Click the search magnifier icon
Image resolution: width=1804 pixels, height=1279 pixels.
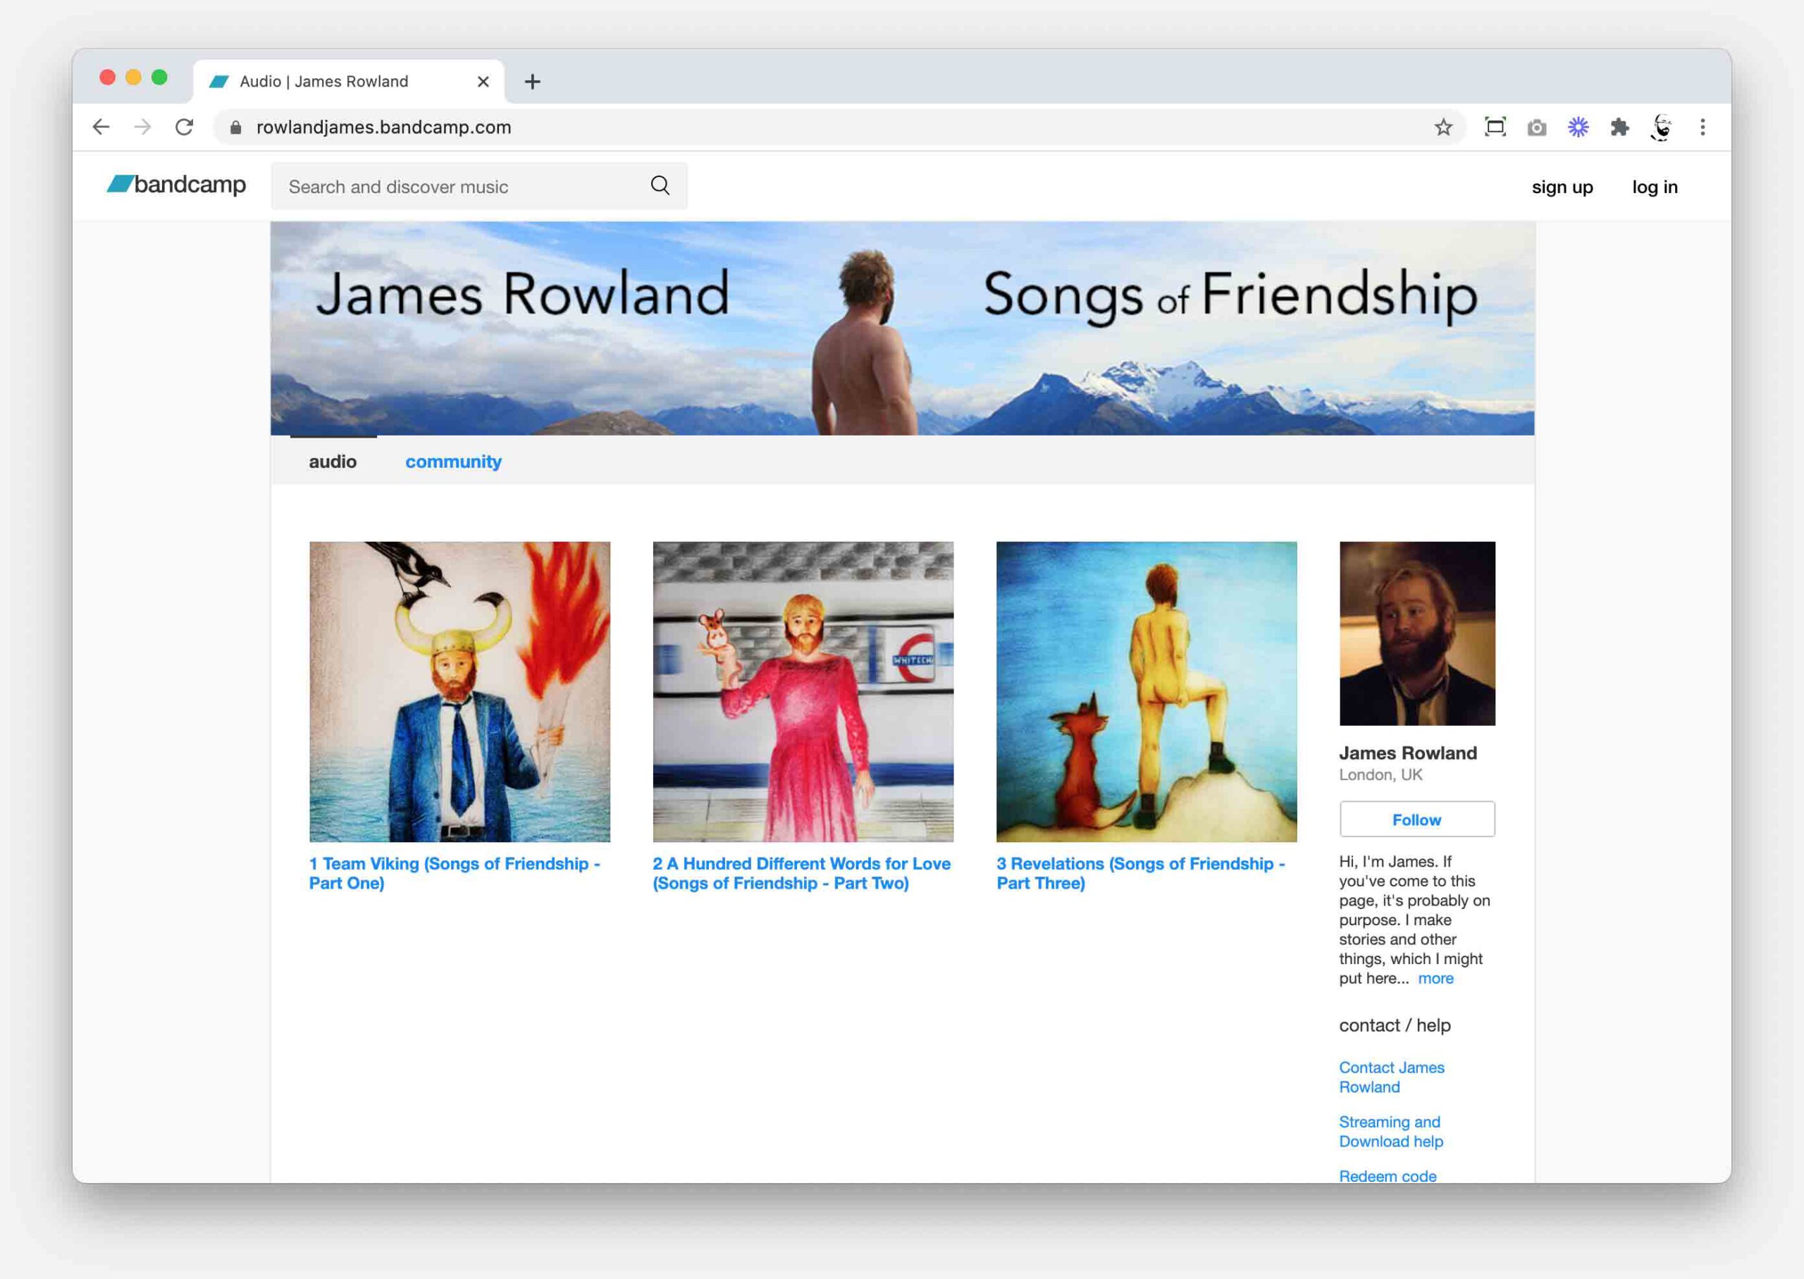click(x=660, y=186)
